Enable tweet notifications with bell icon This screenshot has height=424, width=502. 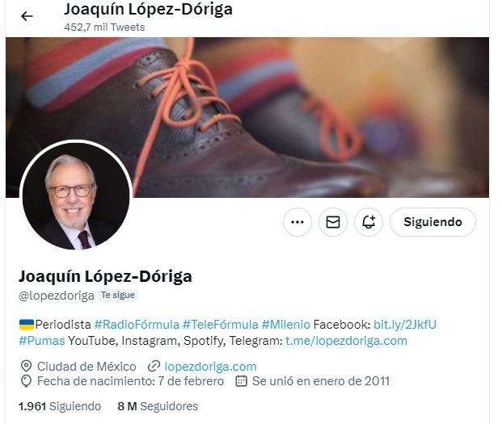coord(369,222)
